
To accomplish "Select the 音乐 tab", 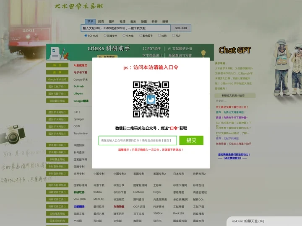I will (x=133, y=21).
